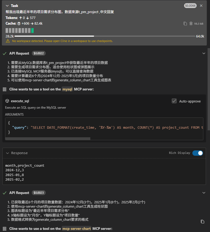
Task: Click the mysql MCP server icon
Action: pos(5,89)
